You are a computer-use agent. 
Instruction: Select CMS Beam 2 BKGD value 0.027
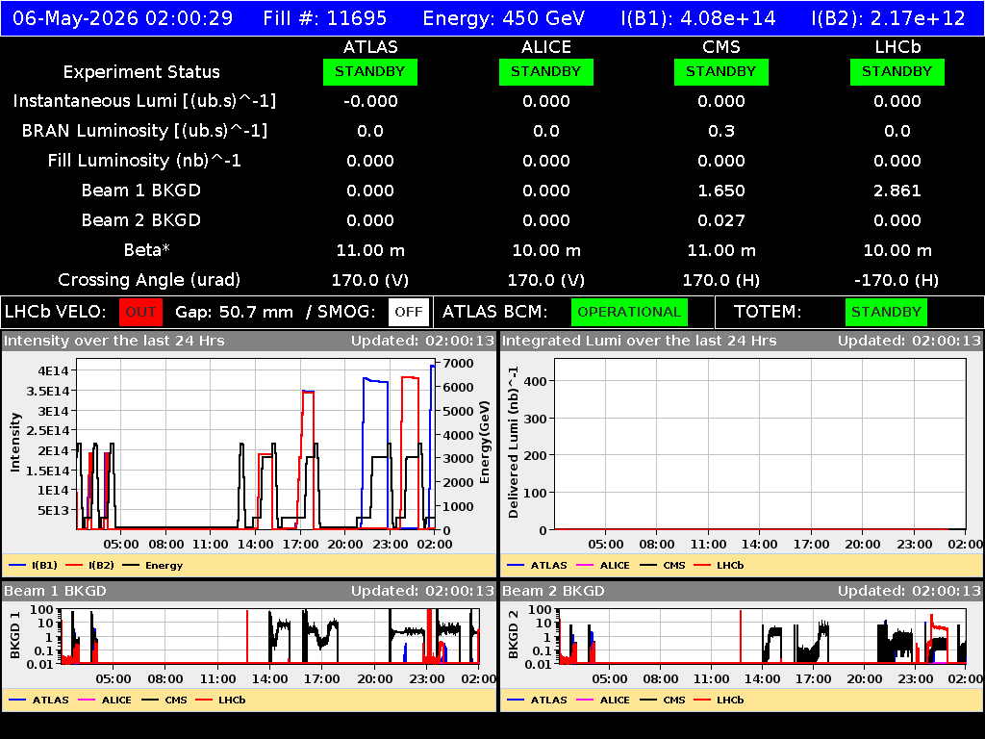point(721,220)
